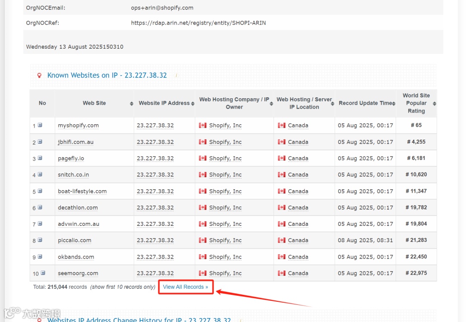Image resolution: width=466 pixels, height=322 pixels.
Task: Click the flag beside Shopify, Inc in jbhifi.com.au row
Action: [x=203, y=142]
